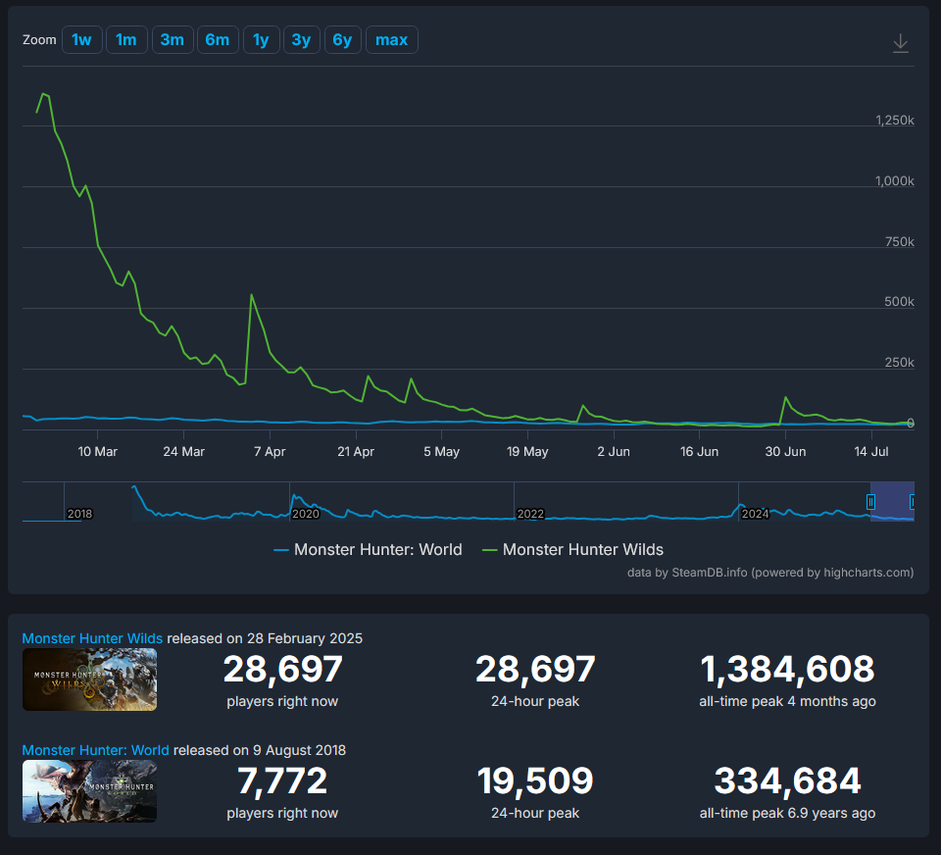Click the World release date text

pos(259,750)
